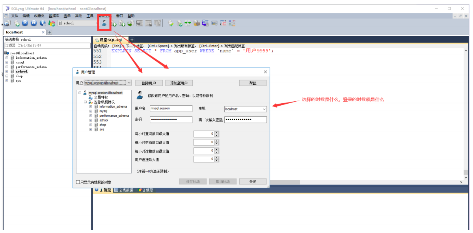Open the 文件 menu
Screen dimensions: 473x233
click(x=15, y=16)
